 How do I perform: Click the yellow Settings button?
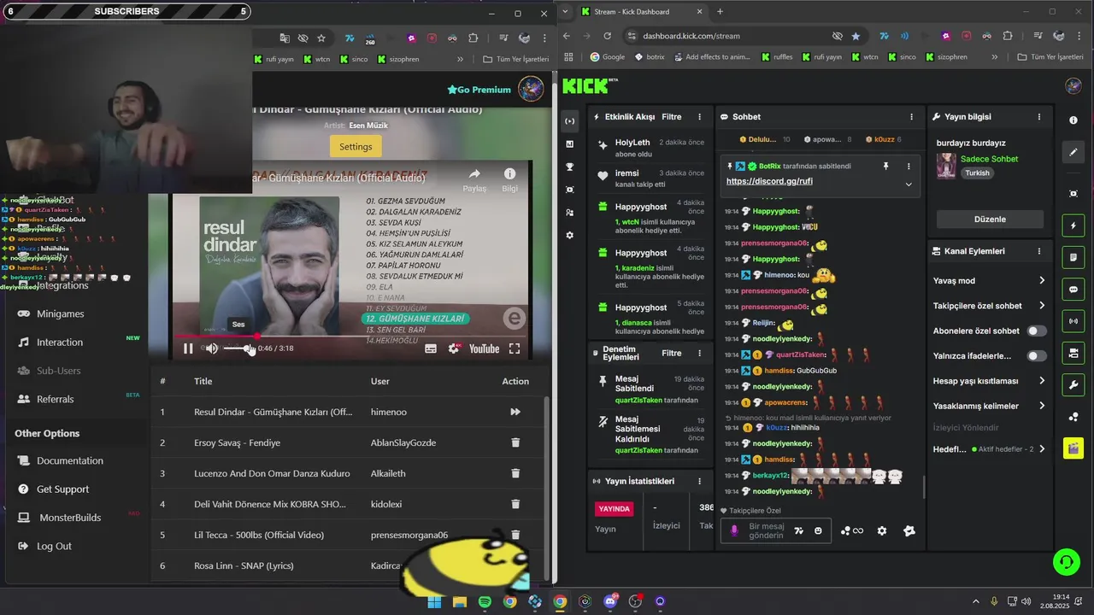pyautogui.click(x=356, y=146)
